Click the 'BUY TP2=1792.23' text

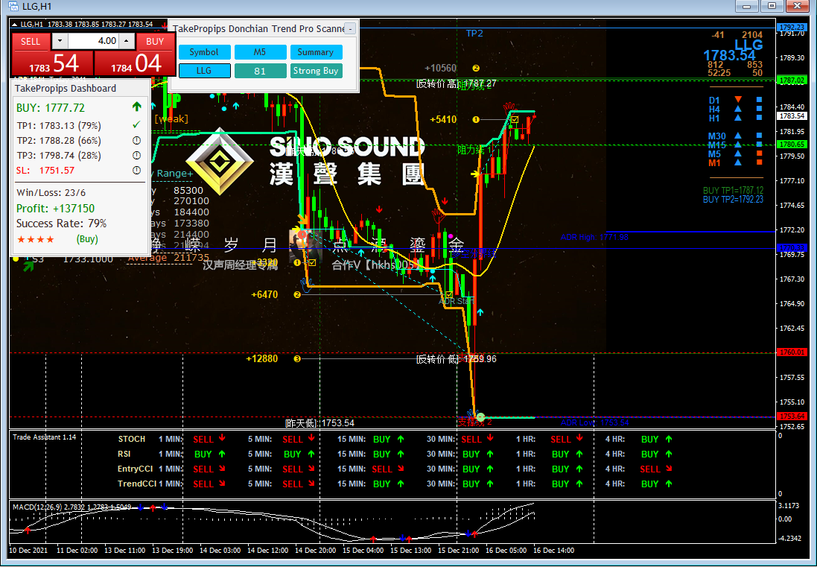733,200
